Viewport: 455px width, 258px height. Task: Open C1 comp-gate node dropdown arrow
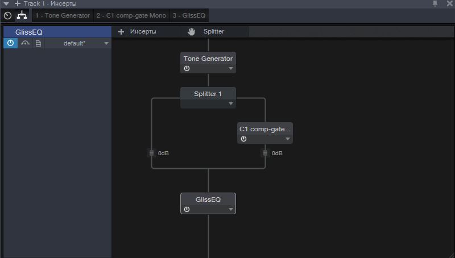[x=288, y=139]
